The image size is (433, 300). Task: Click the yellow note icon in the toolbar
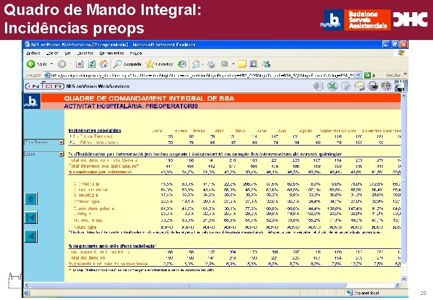242,64
